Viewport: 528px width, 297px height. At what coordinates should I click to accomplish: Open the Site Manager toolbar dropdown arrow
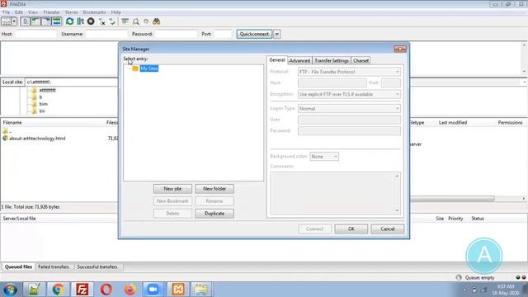click(14, 21)
